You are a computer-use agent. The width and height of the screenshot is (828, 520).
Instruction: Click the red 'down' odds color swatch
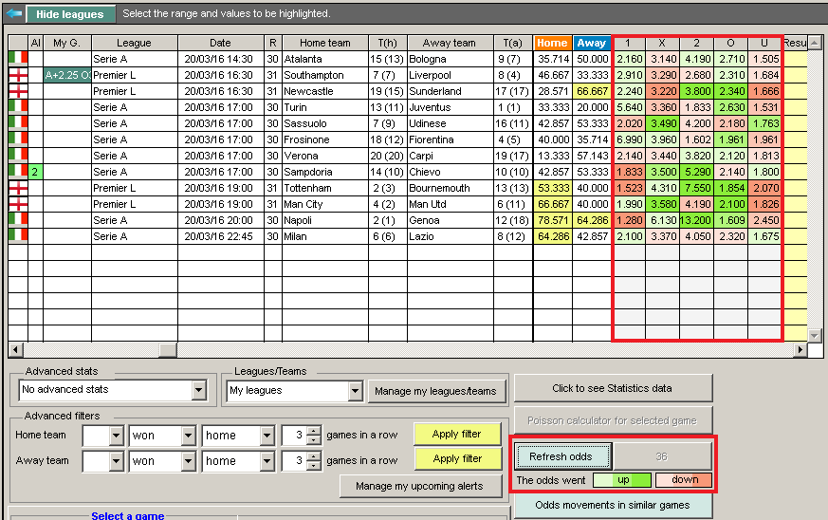pyautogui.click(x=684, y=480)
